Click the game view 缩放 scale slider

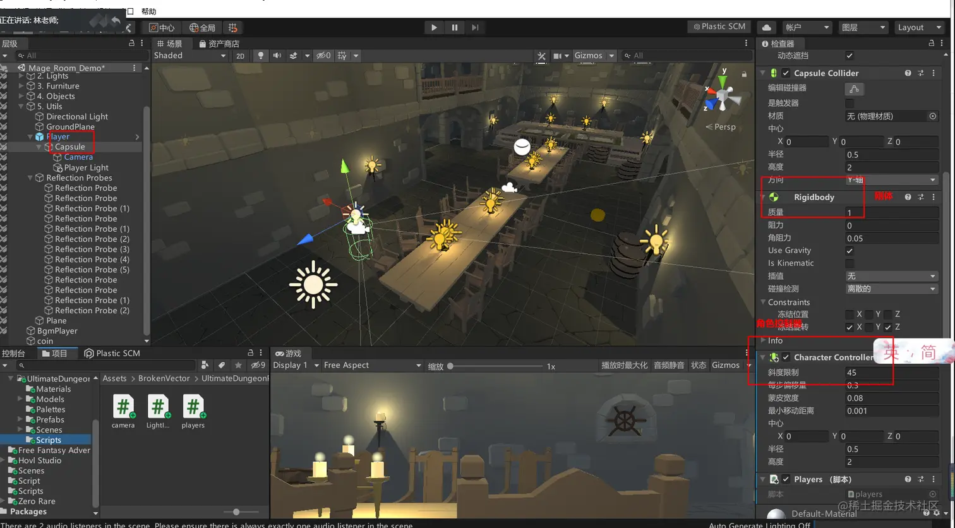point(495,366)
